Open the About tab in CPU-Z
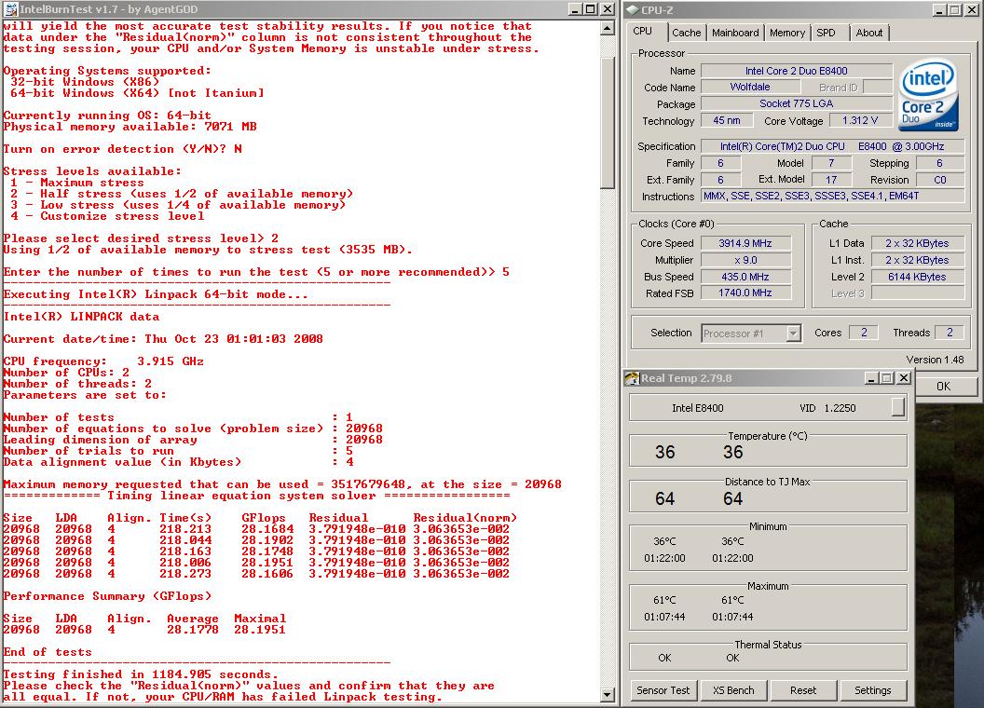 pyautogui.click(x=869, y=33)
